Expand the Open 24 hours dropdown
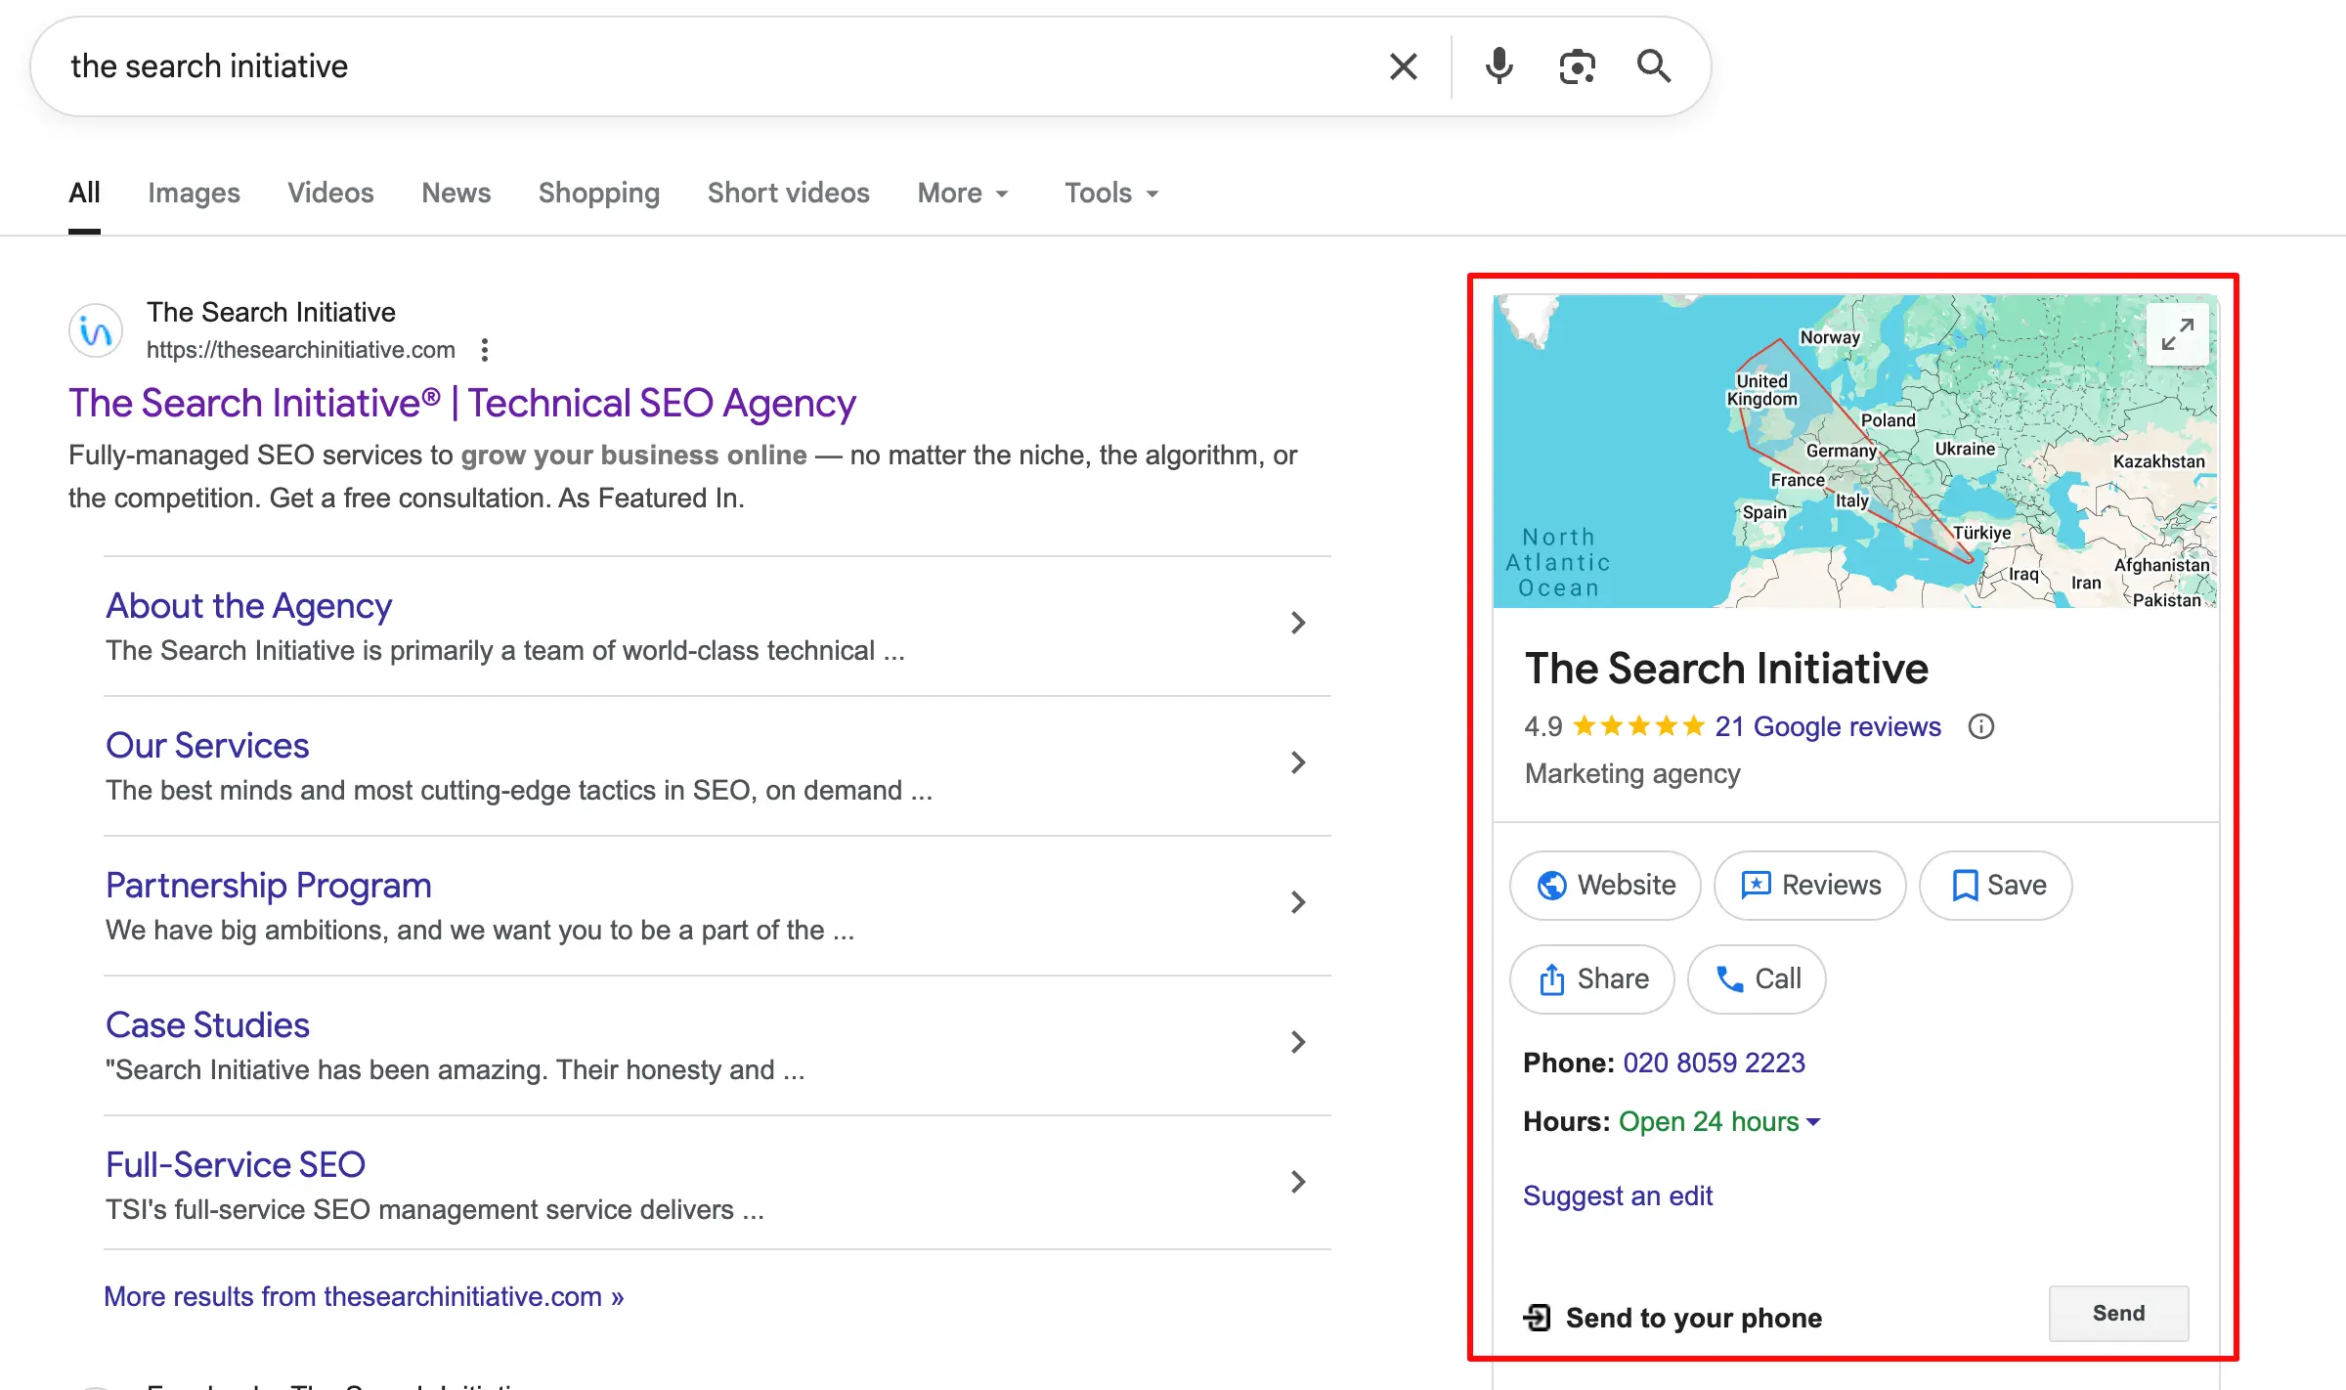The height and width of the screenshot is (1390, 2346). pyautogui.click(x=1719, y=1121)
